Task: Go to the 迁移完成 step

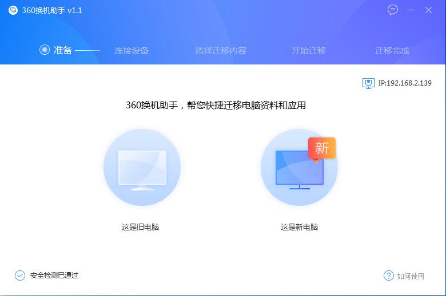Action: (x=392, y=51)
